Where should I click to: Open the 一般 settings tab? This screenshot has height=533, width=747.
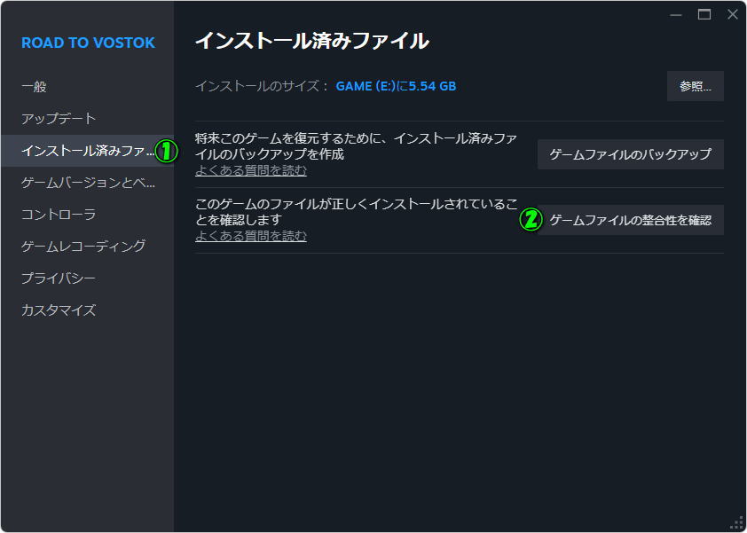pos(34,87)
